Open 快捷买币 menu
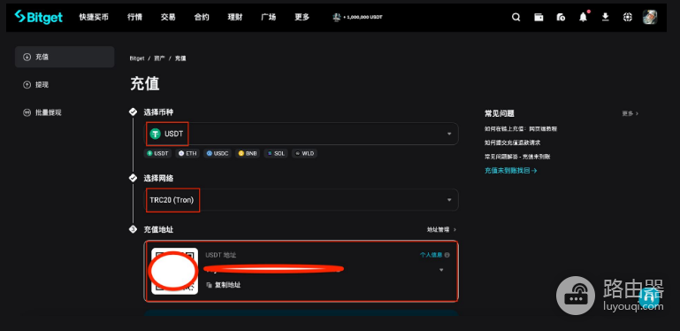Viewport: 680px width, 331px height. click(94, 18)
